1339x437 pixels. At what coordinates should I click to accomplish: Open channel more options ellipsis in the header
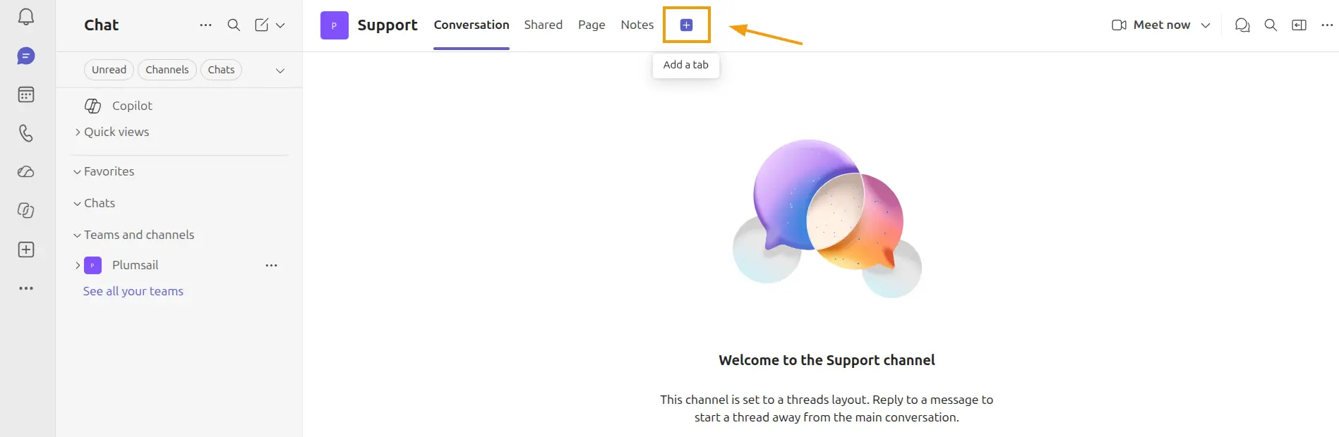point(1327,25)
